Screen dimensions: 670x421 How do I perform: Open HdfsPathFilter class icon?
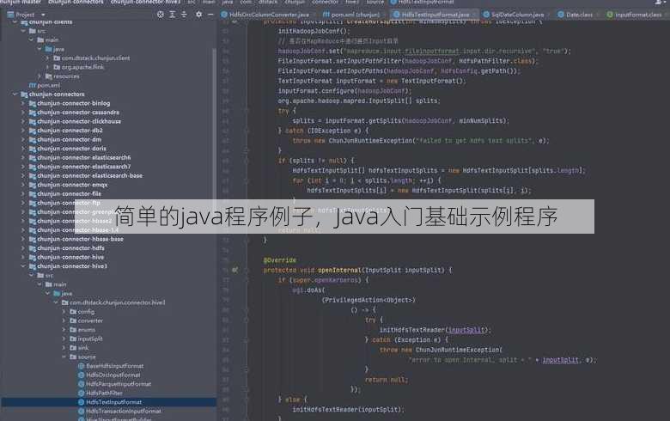[82, 393]
